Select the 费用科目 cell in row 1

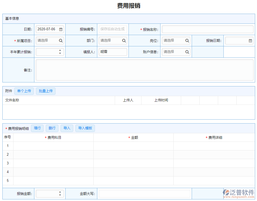[53, 146]
